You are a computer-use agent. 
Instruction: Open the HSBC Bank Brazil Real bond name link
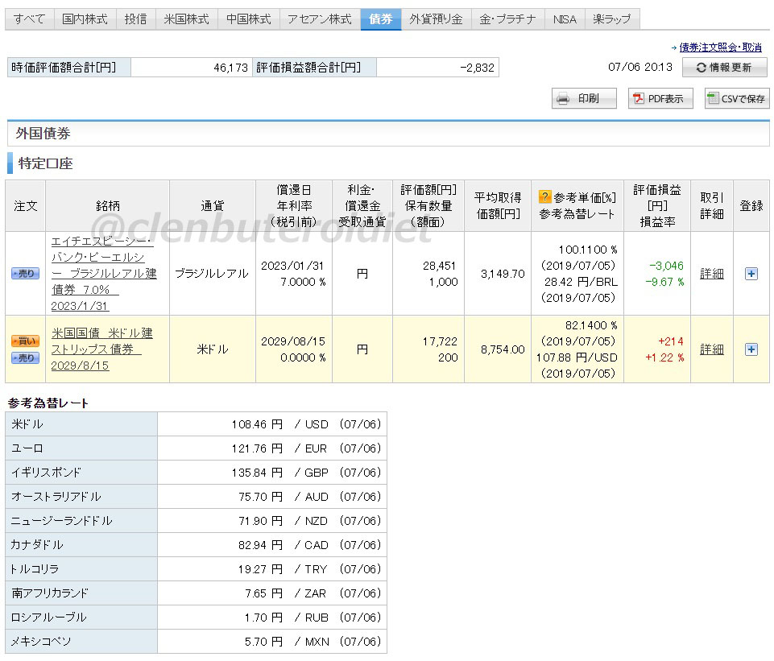point(104,274)
